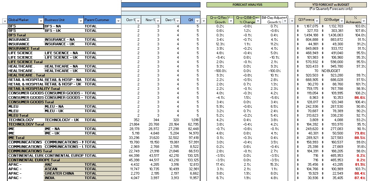Open the Q3 Budget filter dropdown

click(x=342, y=21)
